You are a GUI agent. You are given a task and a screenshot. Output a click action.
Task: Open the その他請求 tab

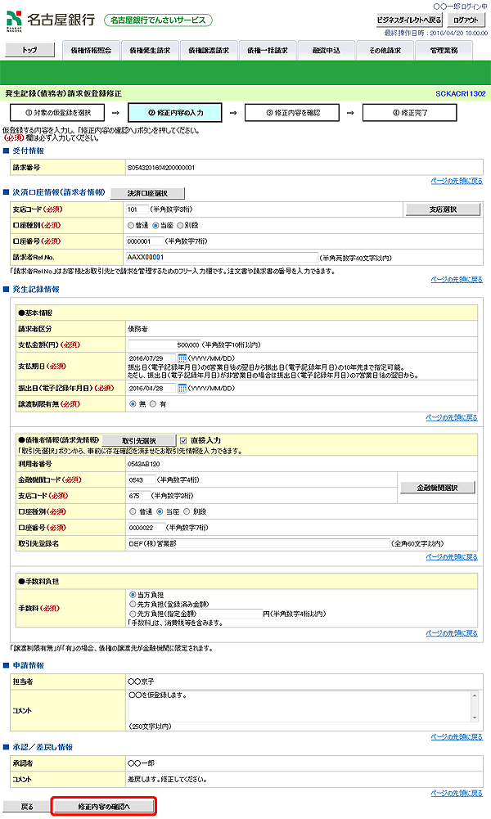coord(385,51)
